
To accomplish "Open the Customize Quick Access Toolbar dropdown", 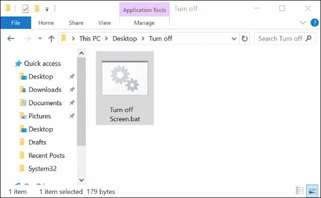I will [x=47, y=9].
